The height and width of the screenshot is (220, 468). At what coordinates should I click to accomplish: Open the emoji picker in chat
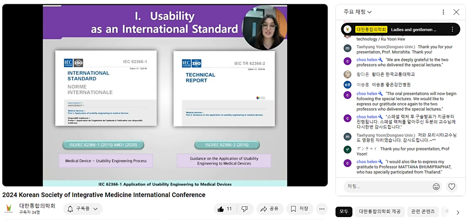(436, 186)
